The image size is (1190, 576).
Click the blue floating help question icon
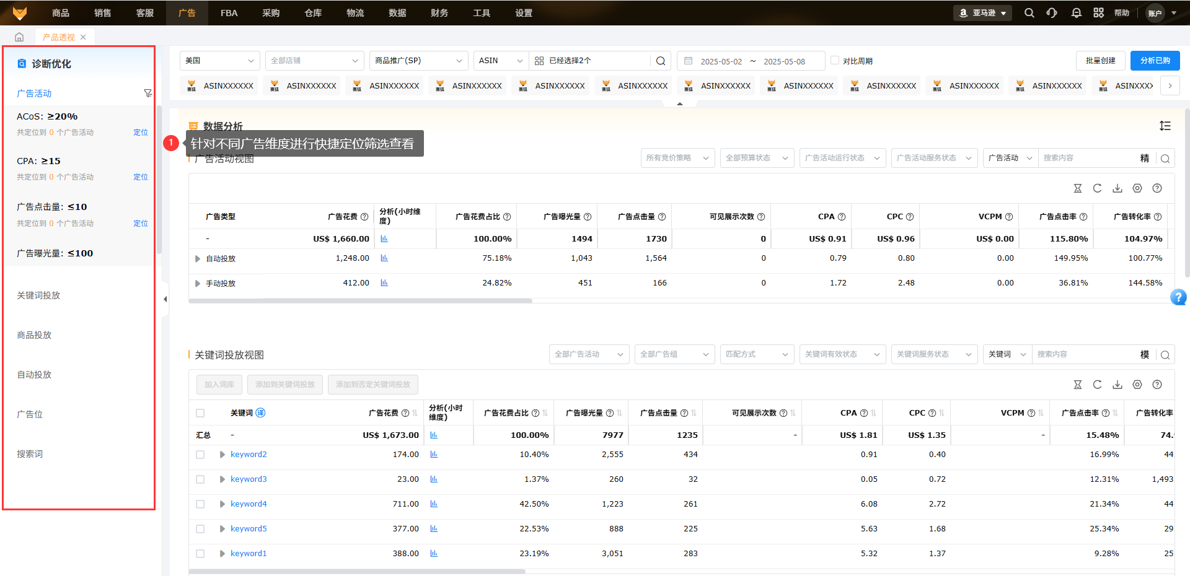click(x=1178, y=297)
